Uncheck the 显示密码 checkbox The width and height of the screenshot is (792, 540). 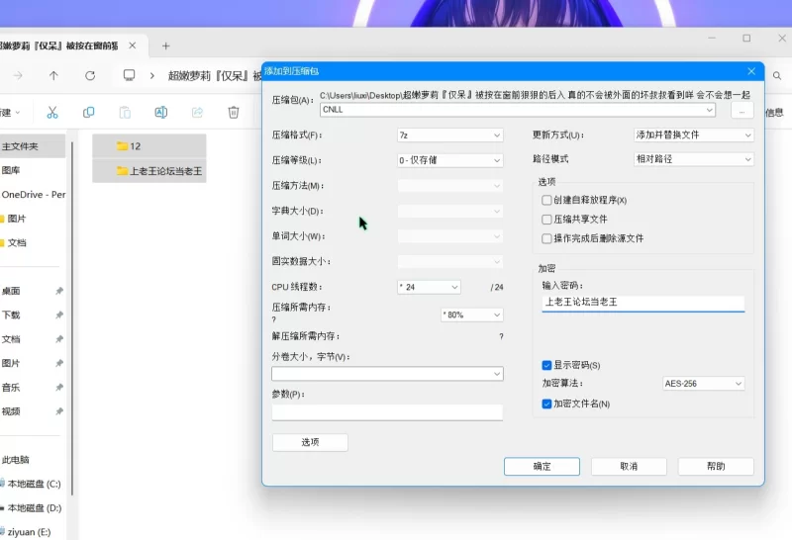546,365
